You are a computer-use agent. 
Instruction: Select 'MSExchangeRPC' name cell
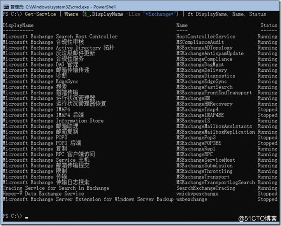tap(195, 154)
